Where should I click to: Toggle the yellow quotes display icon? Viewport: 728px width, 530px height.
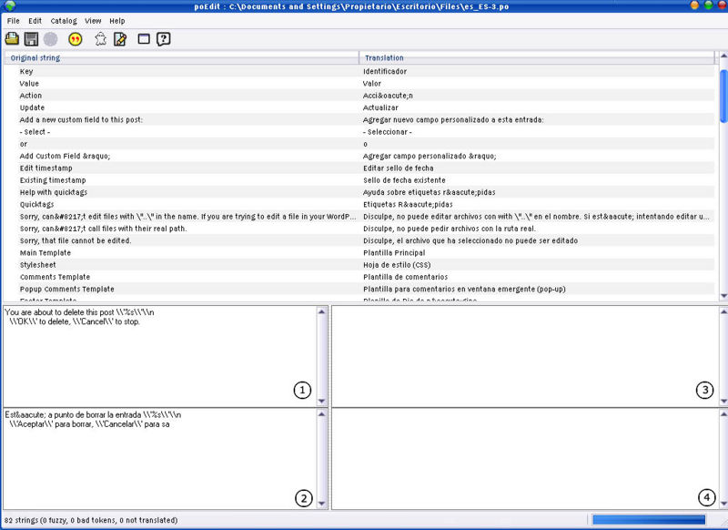[76, 38]
